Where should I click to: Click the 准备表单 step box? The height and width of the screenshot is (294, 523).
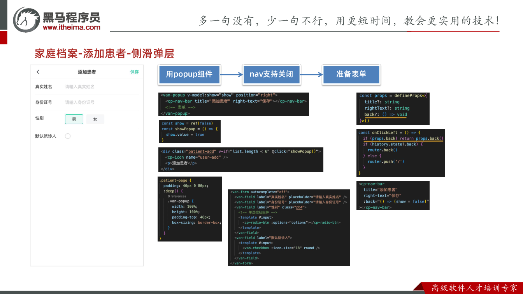[x=351, y=74]
